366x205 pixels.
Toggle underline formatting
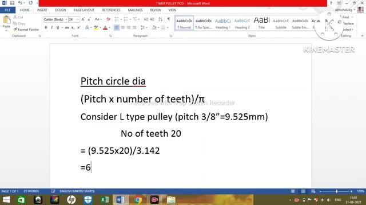point(57,28)
